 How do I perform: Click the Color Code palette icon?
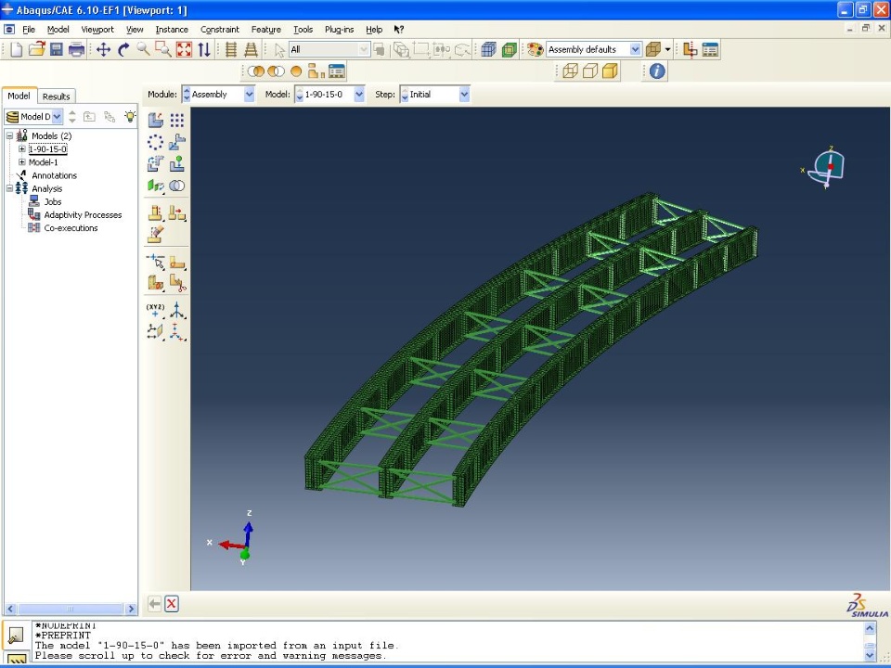pos(535,50)
